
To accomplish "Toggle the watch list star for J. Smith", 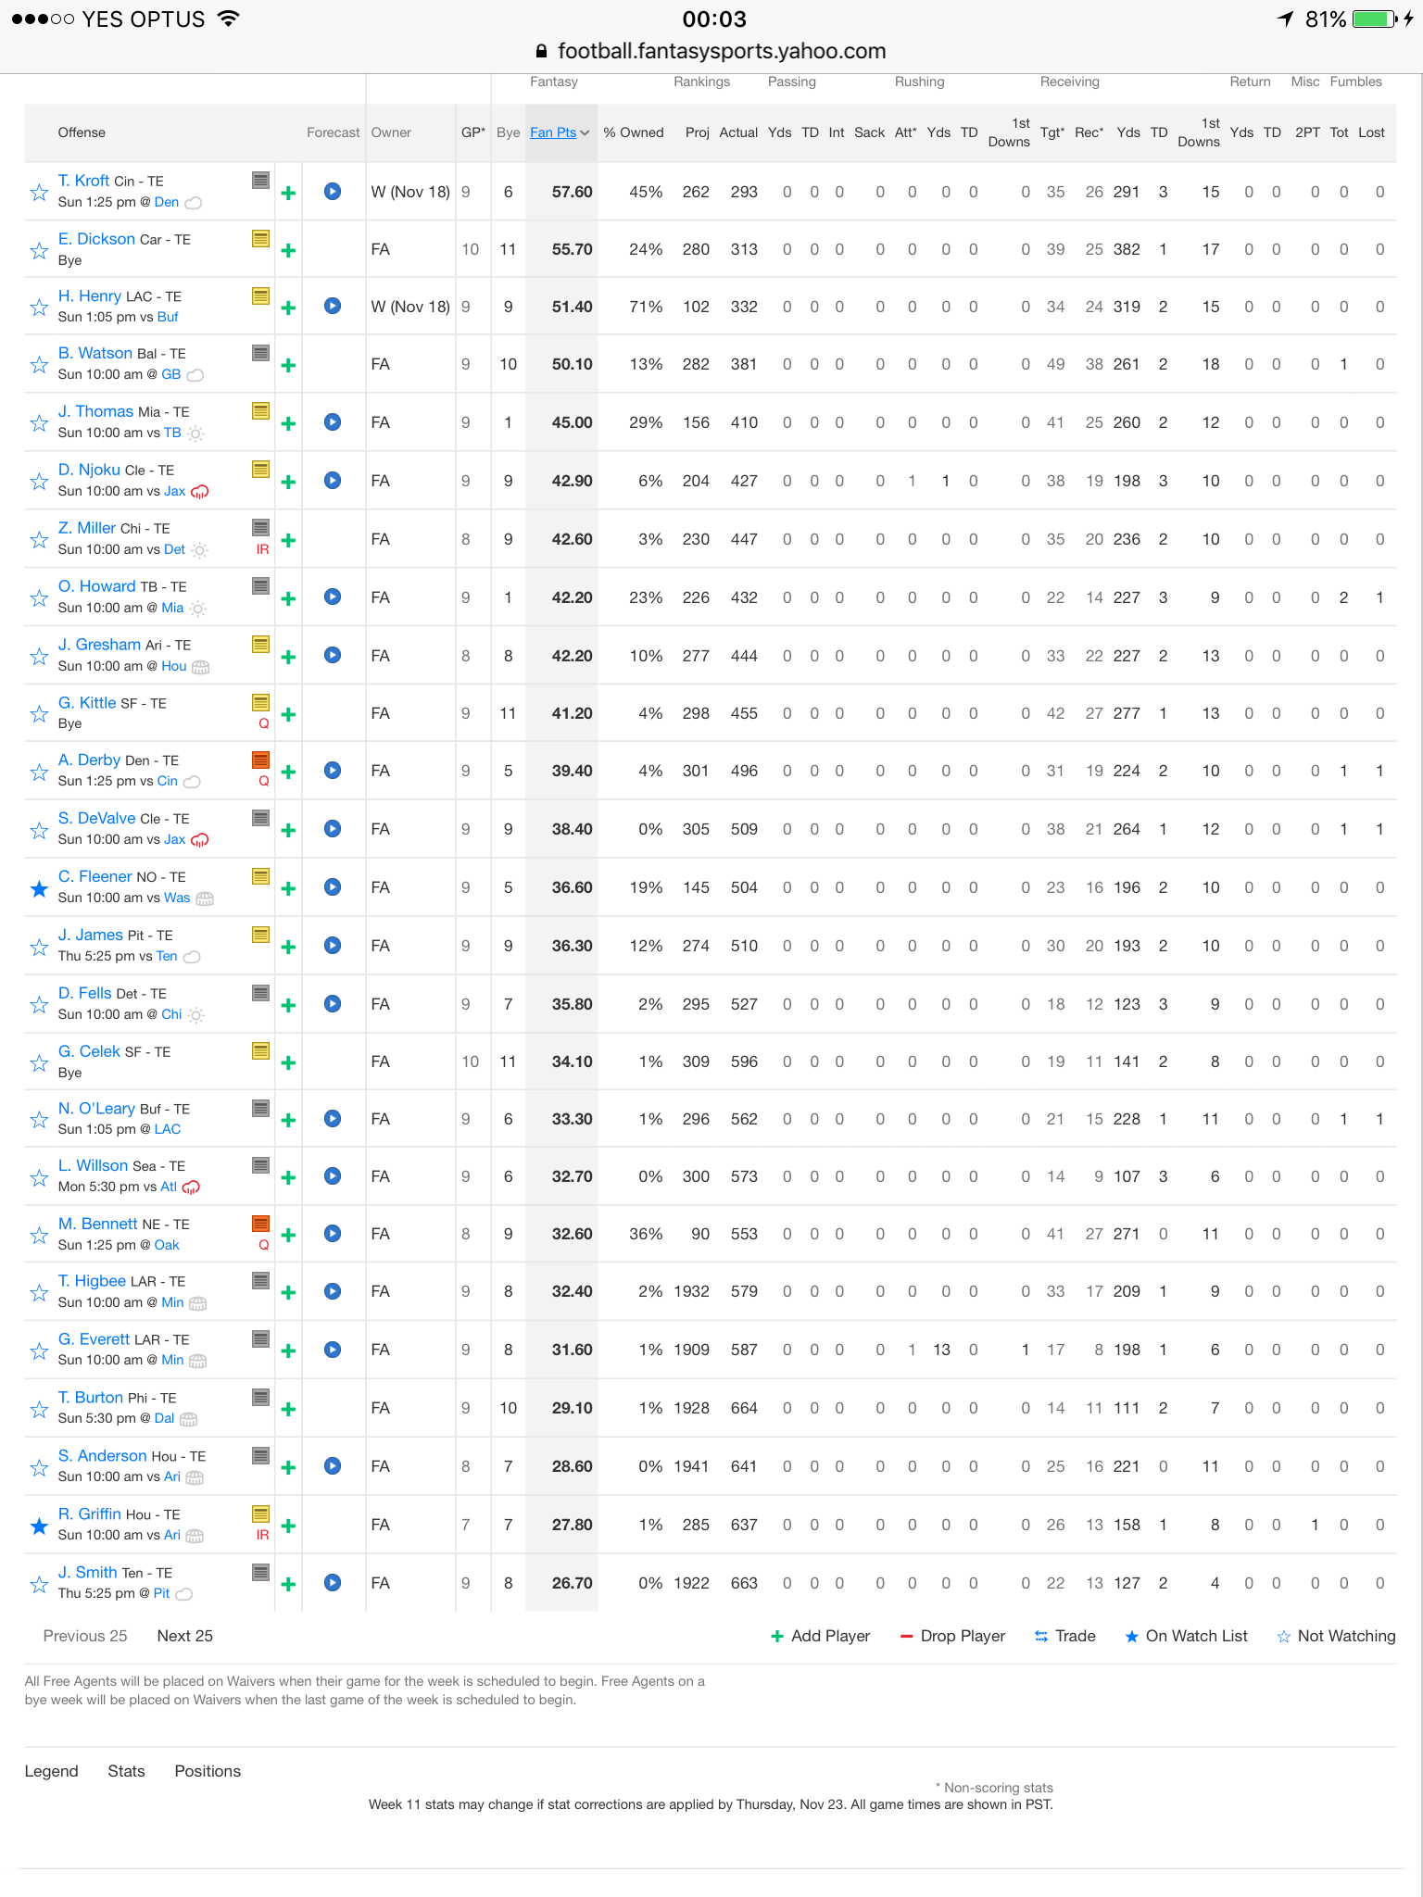I will (x=39, y=1584).
